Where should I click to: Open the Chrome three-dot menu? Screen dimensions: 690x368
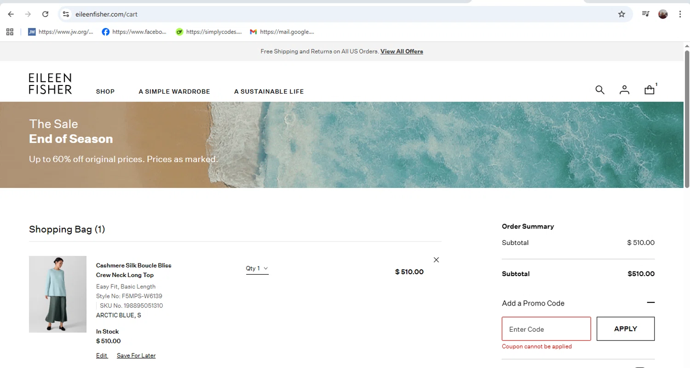click(x=680, y=14)
